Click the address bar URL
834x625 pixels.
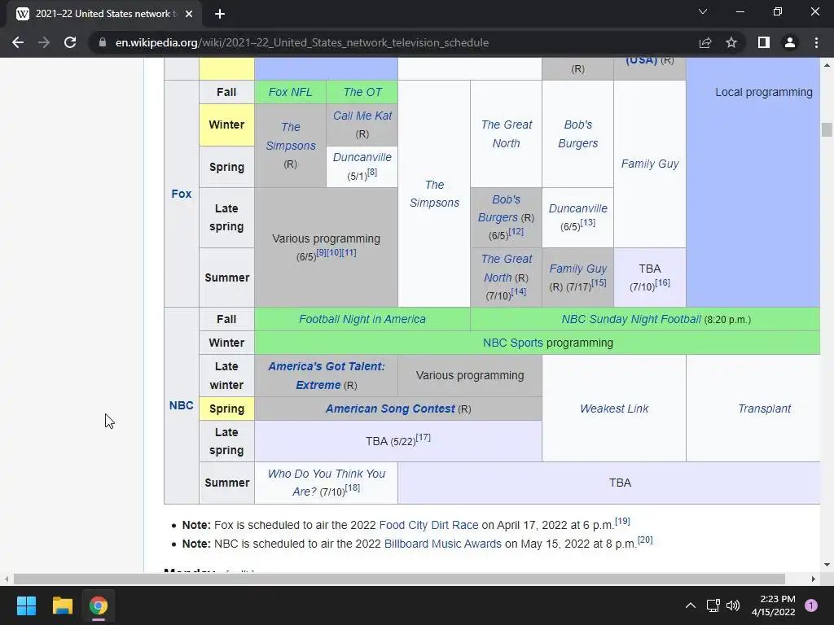tap(301, 42)
